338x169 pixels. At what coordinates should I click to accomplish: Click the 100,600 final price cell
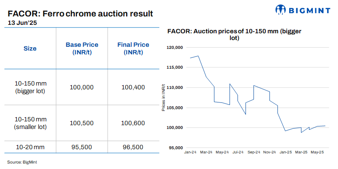click(133, 123)
